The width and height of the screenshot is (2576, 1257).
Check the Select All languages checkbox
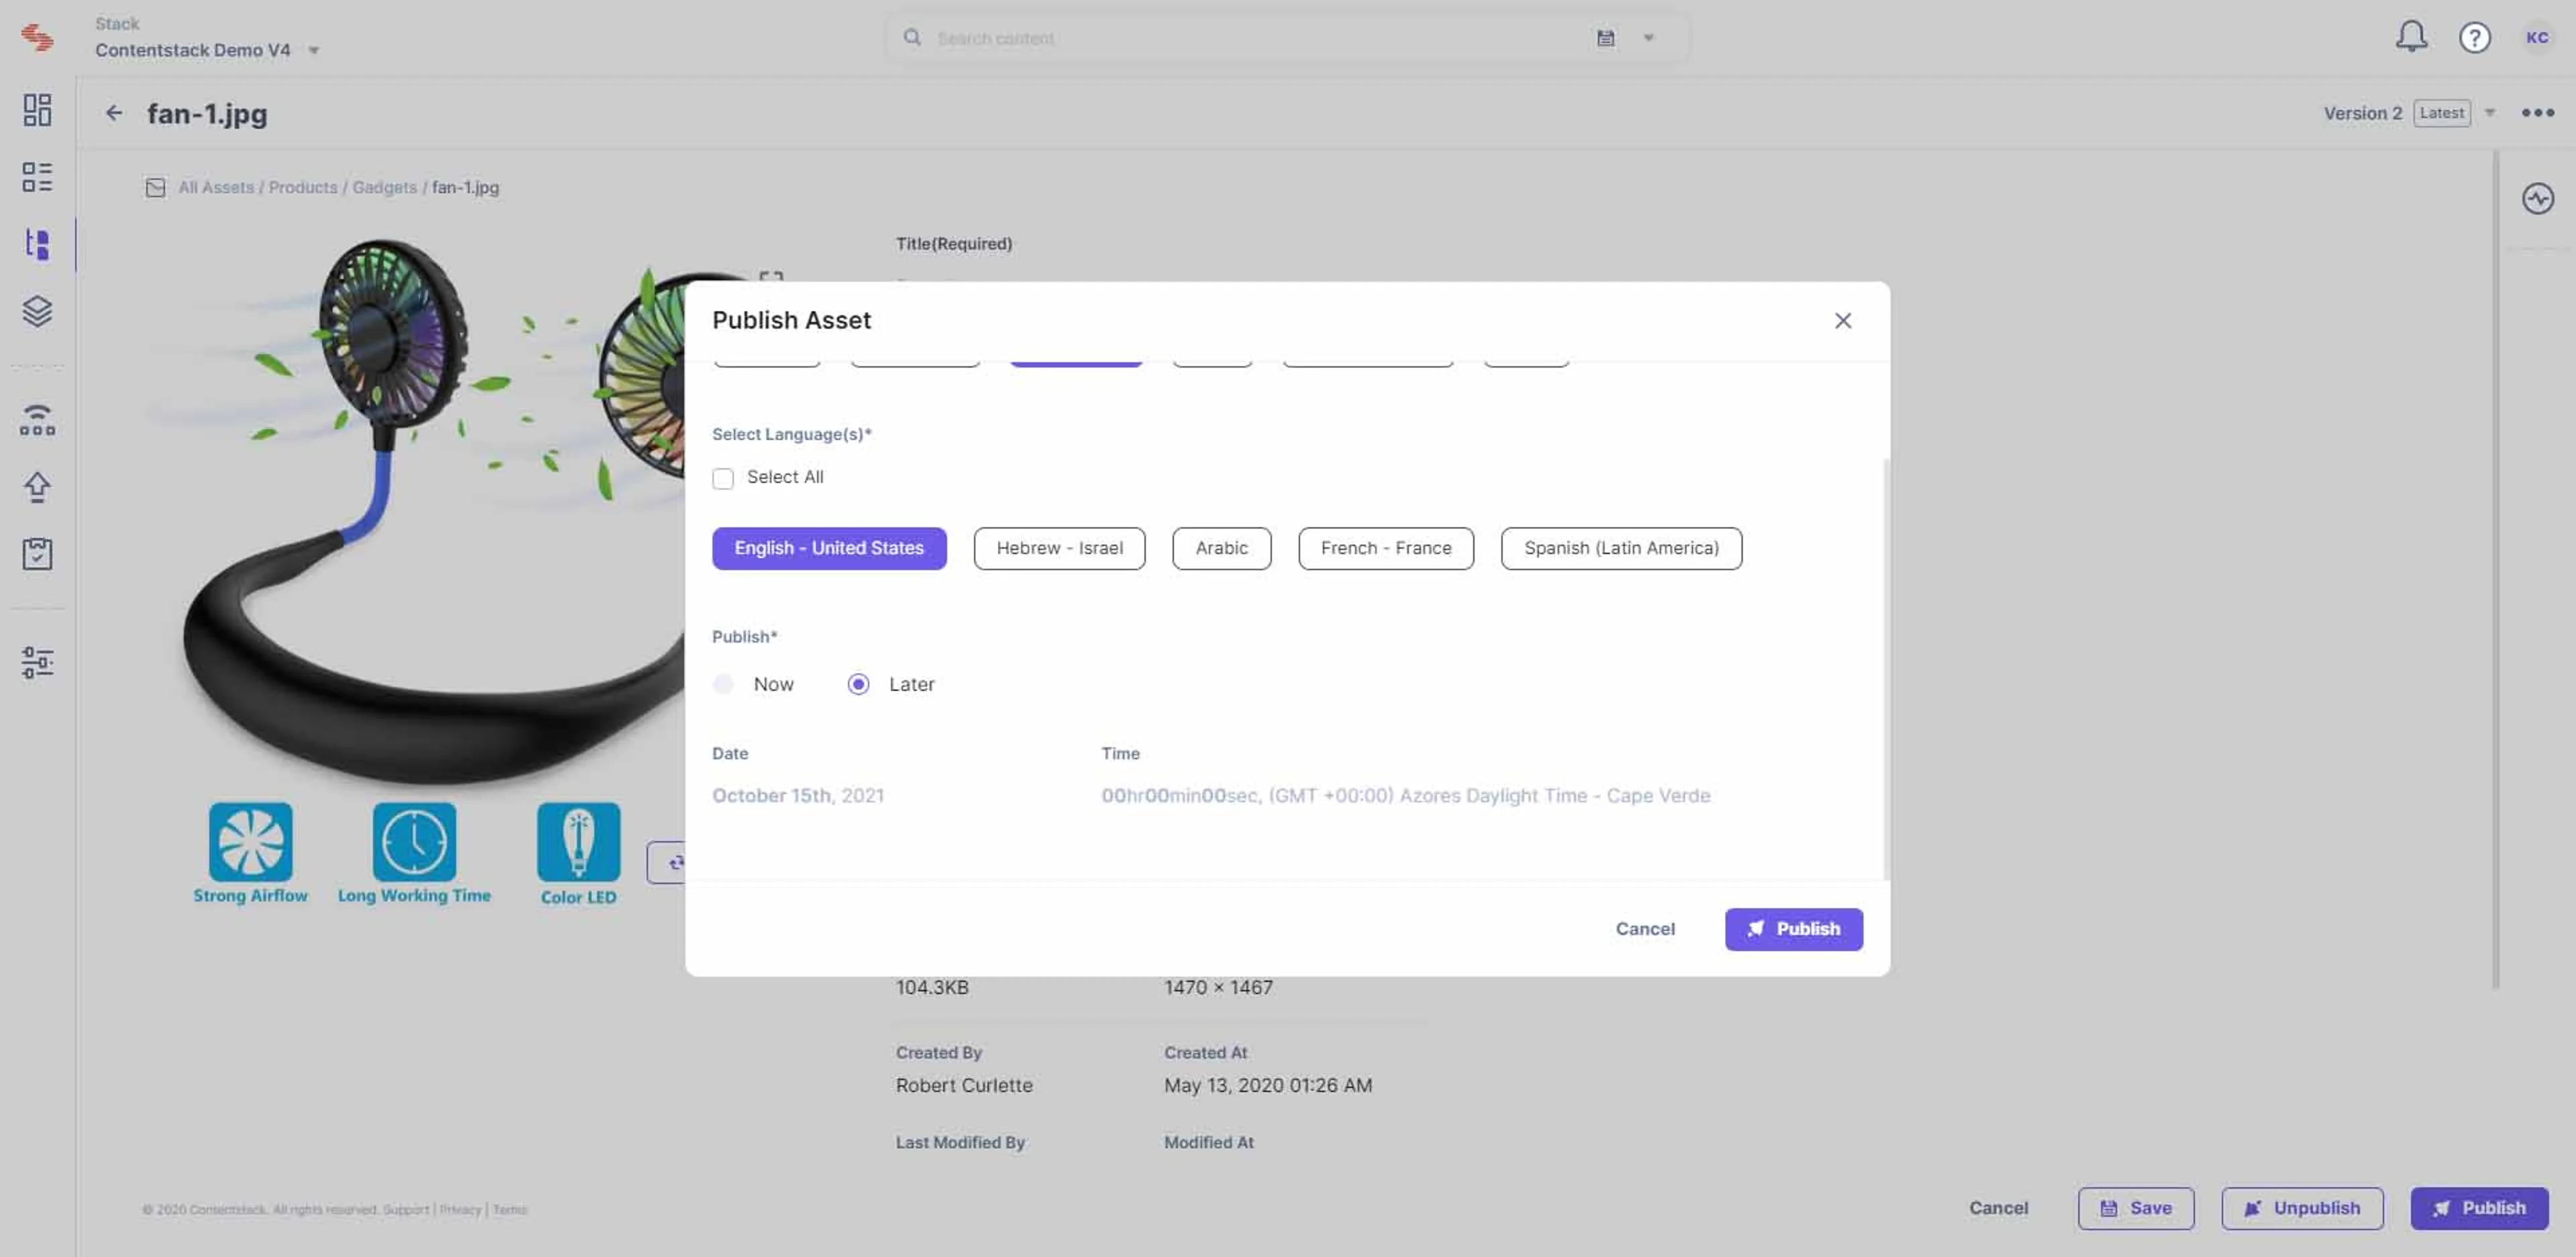723,478
